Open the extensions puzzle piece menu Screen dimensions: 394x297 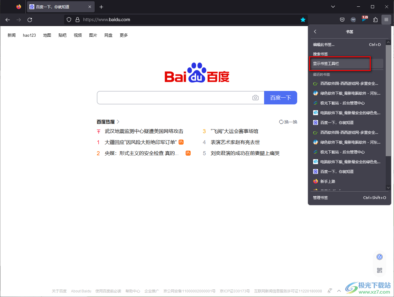[375, 20]
